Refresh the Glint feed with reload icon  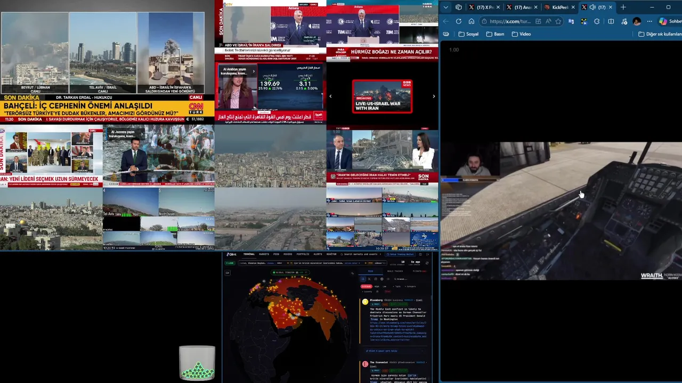point(427,263)
